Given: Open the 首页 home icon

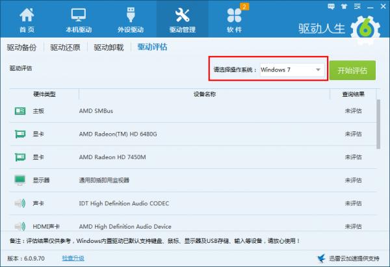Looking at the screenshot, I should 27,15.
